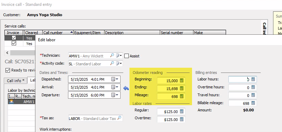Open calculator for Regular labor rate
The height and width of the screenshot is (132, 282).
click(x=182, y=111)
